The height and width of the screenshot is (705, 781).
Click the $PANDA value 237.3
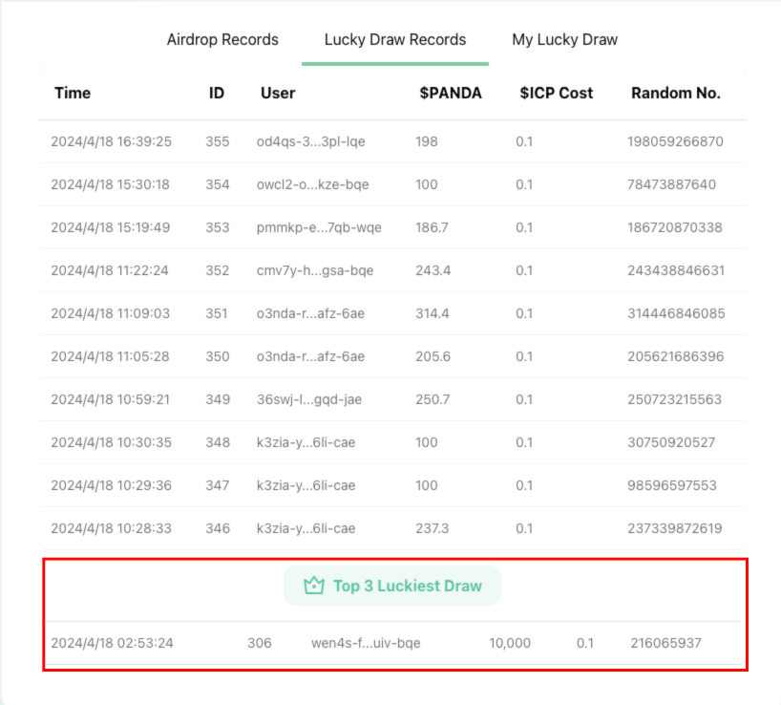[x=432, y=528]
